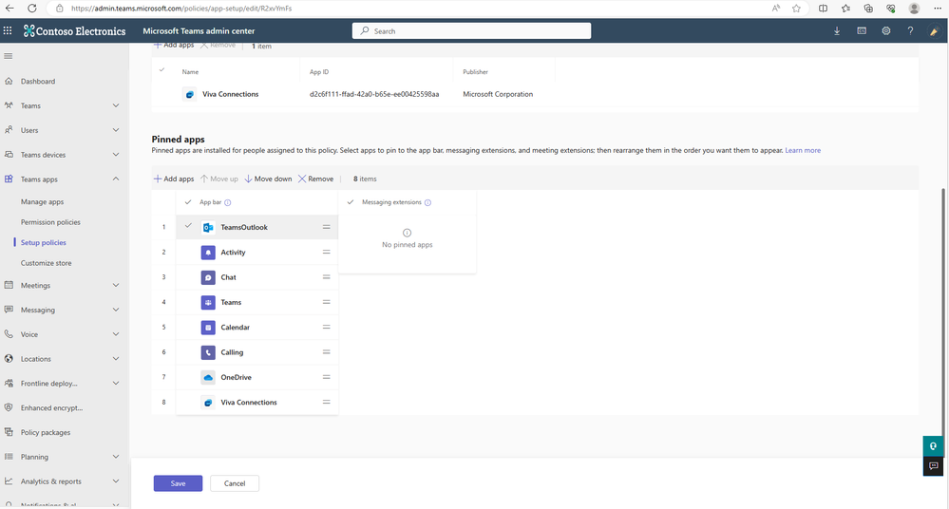Expand the Voice navigation section
Screen dimensions: 949x509
coord(116,334)
